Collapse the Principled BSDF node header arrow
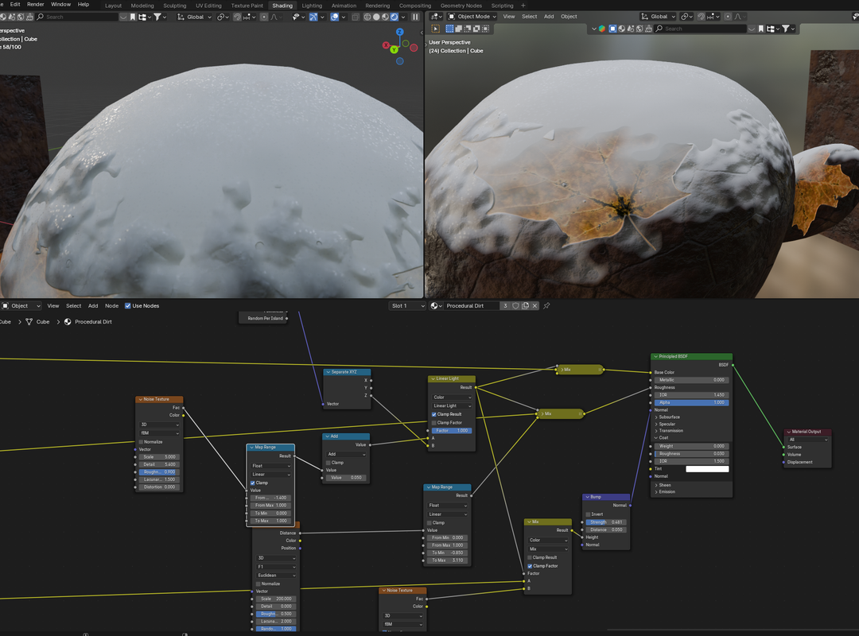Screen dimensions: 859x636 655,357
